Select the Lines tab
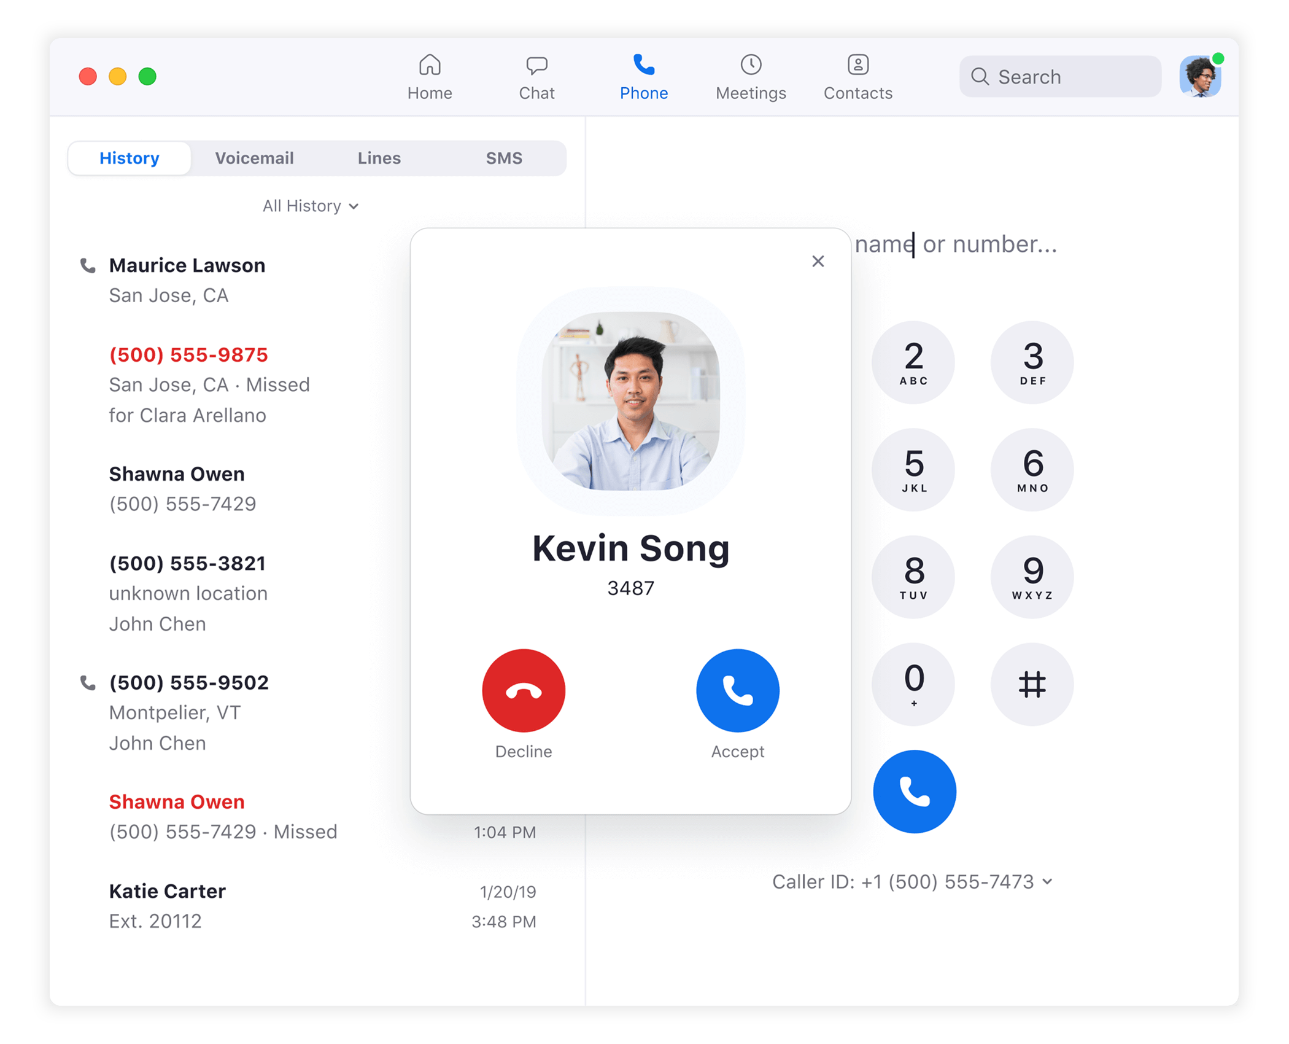 point(379,158)
